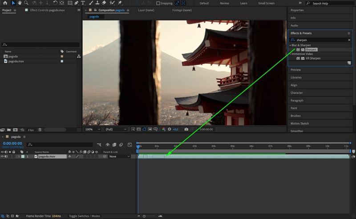Delete selected item with trash icon
Screen dimensions: 356x219
[40, 130]
